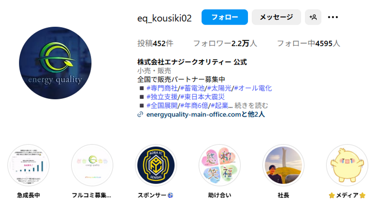Click the energy quality profile picture
Image resolution: width=382 pixels, height=215 pixels.
[55, 63]
